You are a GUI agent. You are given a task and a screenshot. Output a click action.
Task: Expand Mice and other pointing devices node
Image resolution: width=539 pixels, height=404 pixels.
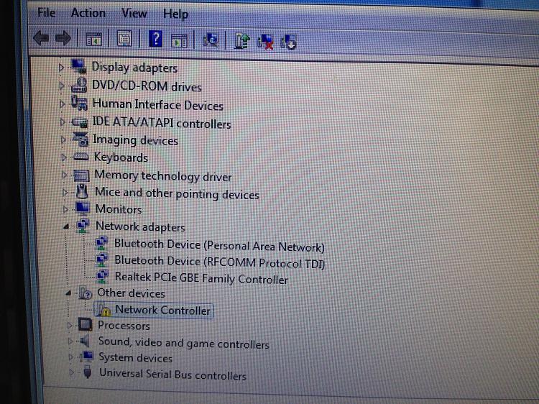click(x=65, y=192)
